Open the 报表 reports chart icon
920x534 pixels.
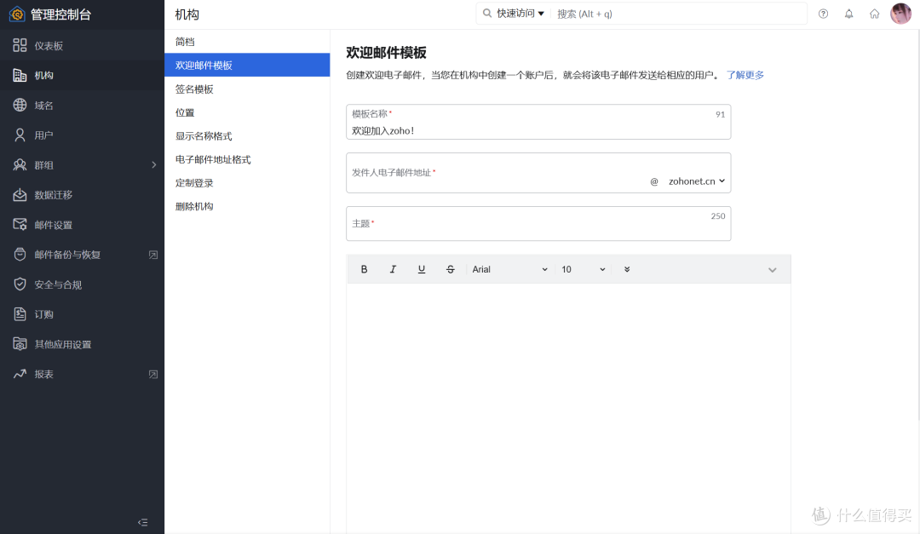(20, 374)
